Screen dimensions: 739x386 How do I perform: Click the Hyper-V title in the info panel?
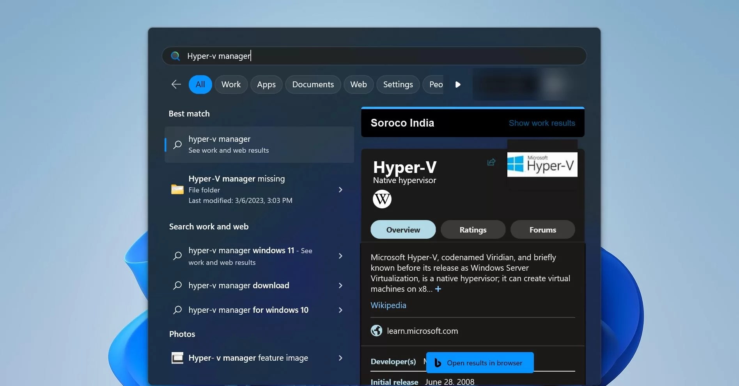[405, 167]
